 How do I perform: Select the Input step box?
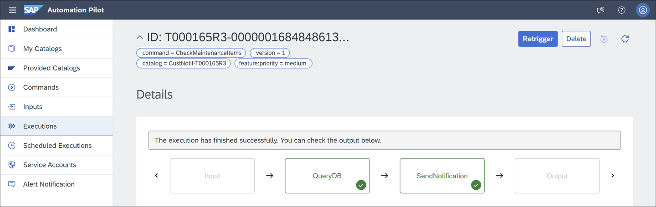[212, 176]
